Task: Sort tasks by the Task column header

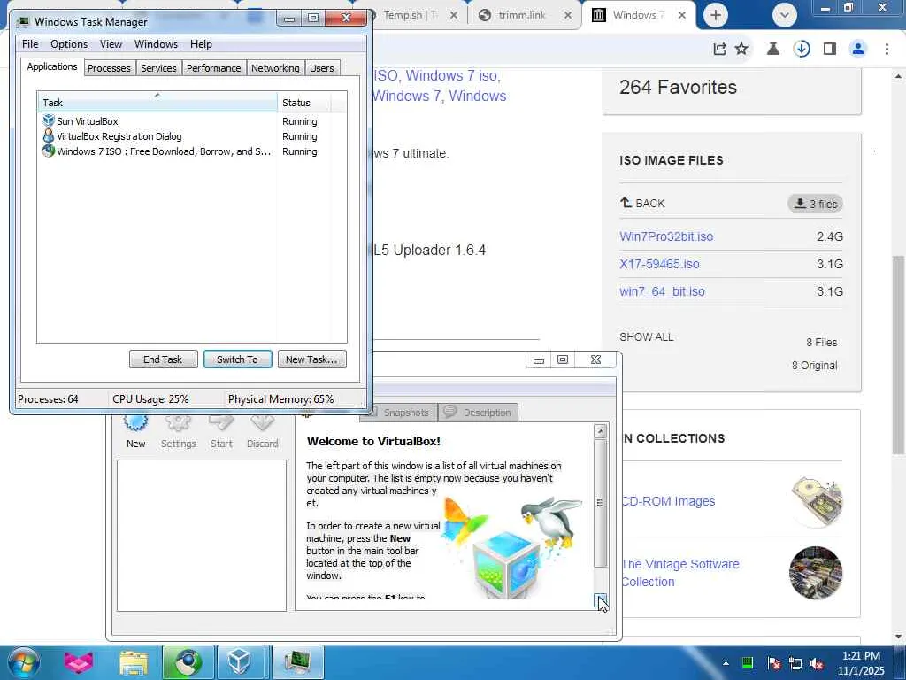Action: click(x=157, y=103)
